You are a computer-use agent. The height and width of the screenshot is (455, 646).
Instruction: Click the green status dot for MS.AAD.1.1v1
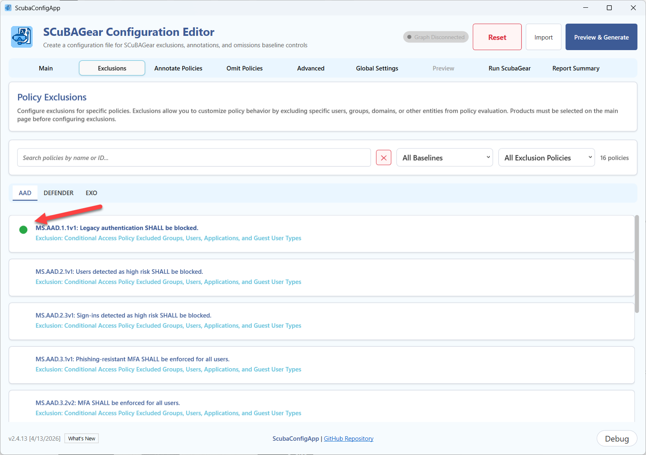pos(23,230)
